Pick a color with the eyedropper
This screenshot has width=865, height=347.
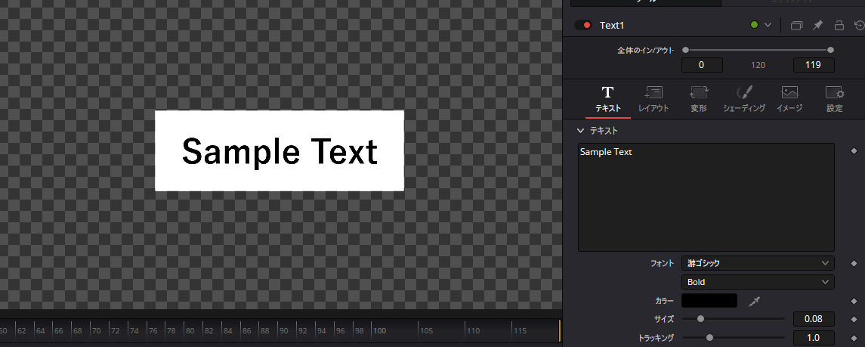pyautogui.click(x=754, y=301)
